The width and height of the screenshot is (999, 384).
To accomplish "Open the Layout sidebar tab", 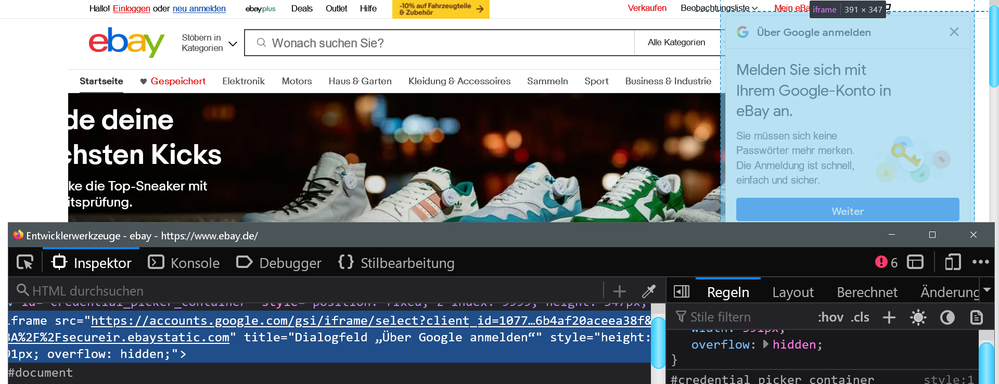I will click(792, 292).
